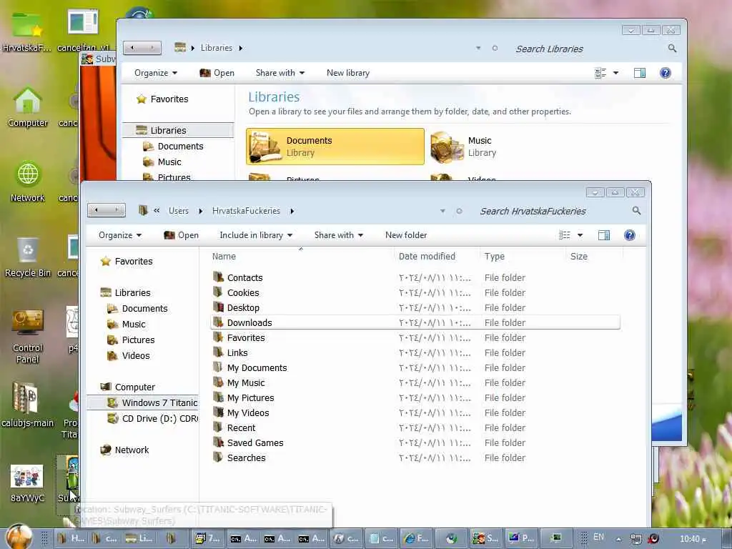The width and height of the screenshot is (732, 549).
Task: Click New folder button
Action: point(406,234)
